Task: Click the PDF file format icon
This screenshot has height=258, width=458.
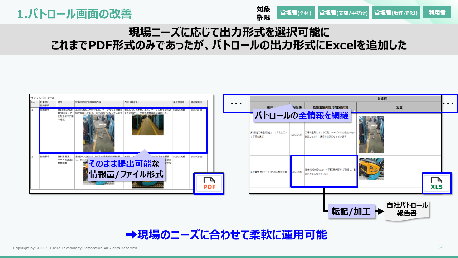Action: [x=209, y=183]
